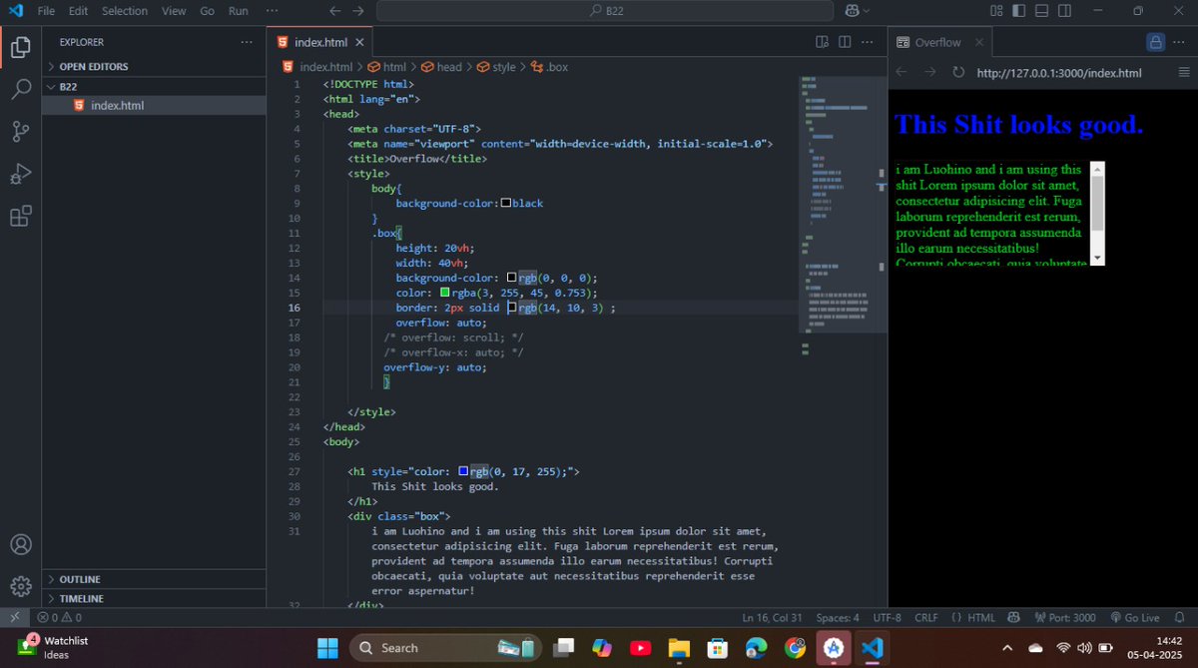Open the Search view in the activity bar

pyautogui.click(x=20, y=89)
